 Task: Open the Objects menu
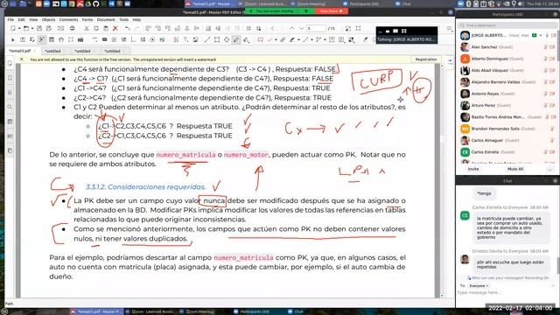pos(49,19)
